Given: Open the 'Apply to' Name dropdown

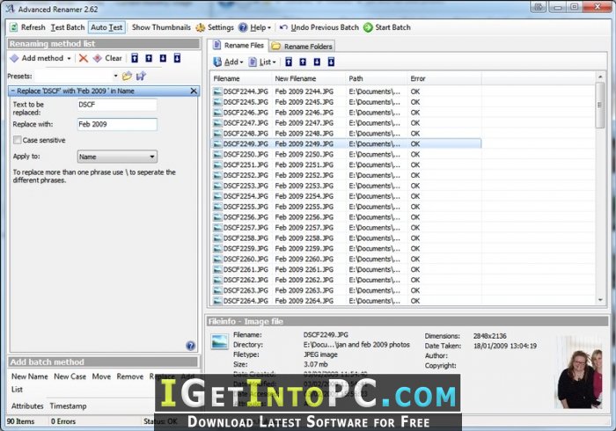Looking at the screenshot, I should (x=117, y=157).
